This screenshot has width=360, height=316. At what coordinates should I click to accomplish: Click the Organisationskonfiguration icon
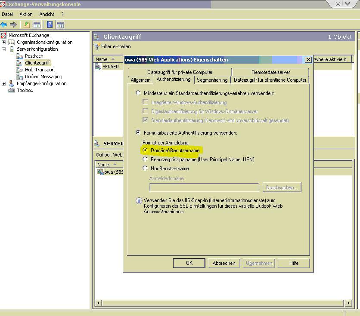[x=12, y=42]
